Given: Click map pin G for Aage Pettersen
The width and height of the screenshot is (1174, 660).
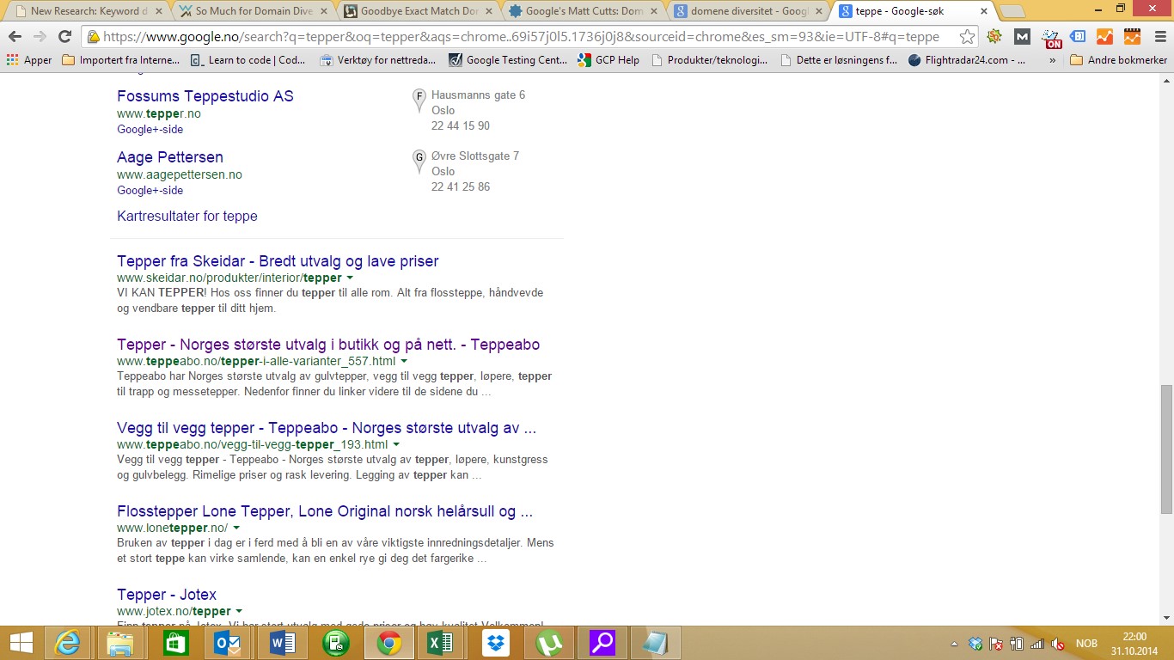Looking at the screenshot, I should [419, 161].
